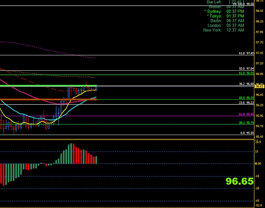
Task: Click 98.45 on the price axis
Action: [259, 11]
